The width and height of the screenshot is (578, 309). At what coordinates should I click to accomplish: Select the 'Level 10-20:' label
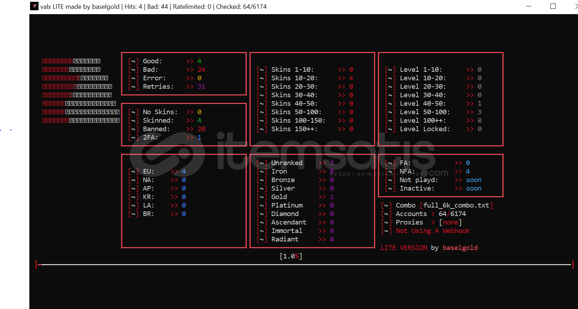pyautogui.click(x=423, y=78)
